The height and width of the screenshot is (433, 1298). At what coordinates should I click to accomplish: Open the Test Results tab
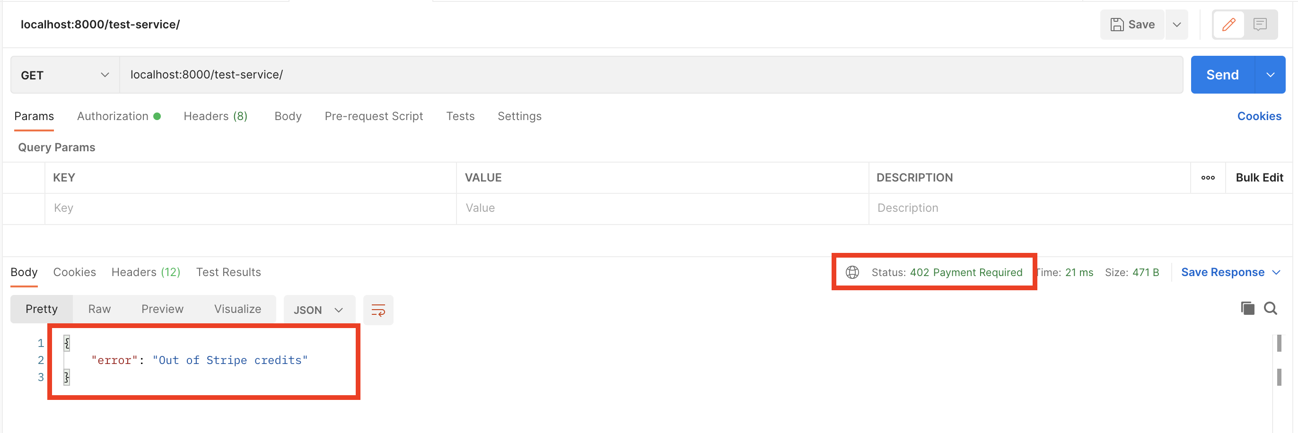pos(228,272)
